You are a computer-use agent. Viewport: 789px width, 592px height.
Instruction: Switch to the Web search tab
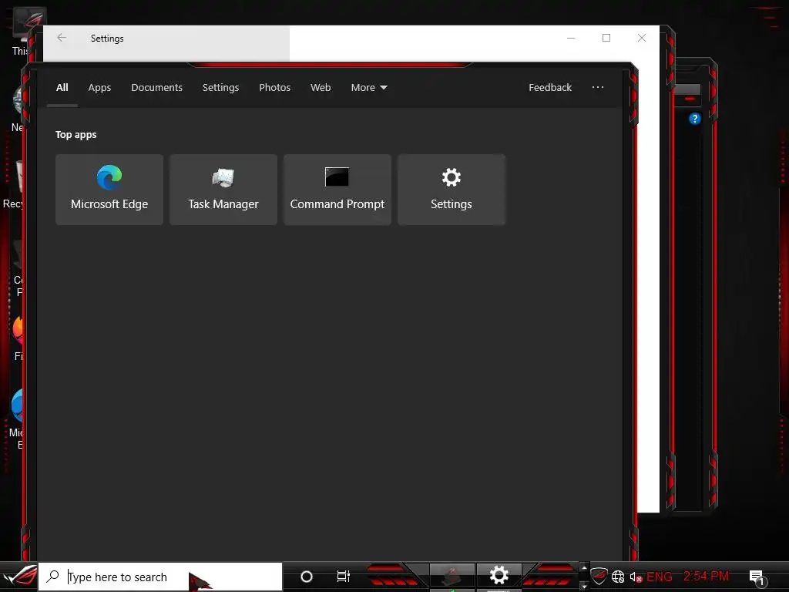321,88
